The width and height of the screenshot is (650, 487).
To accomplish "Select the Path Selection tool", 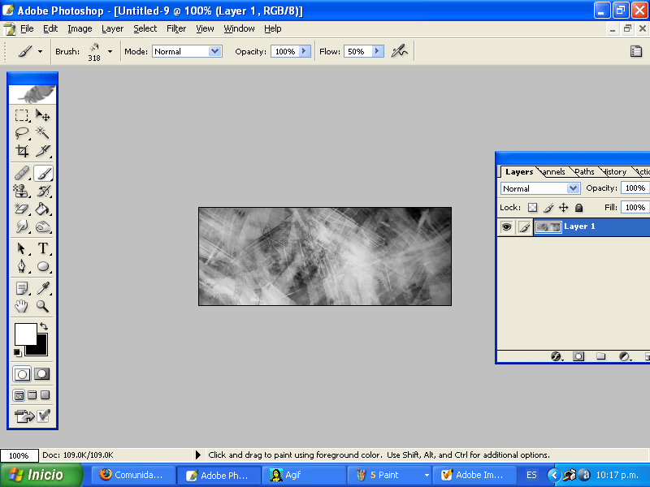I will 22,248.
